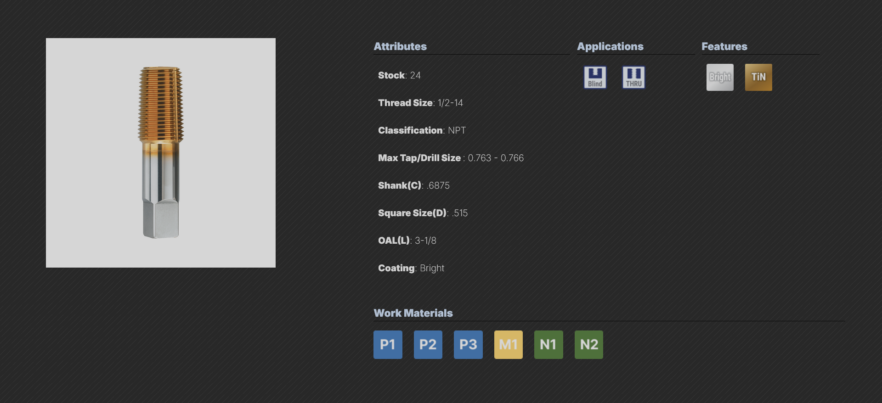Click Max Tap/Drill Size 0.763 - 0.766
This screenshot has width=882, height=403.
click(x=451, y=158)
